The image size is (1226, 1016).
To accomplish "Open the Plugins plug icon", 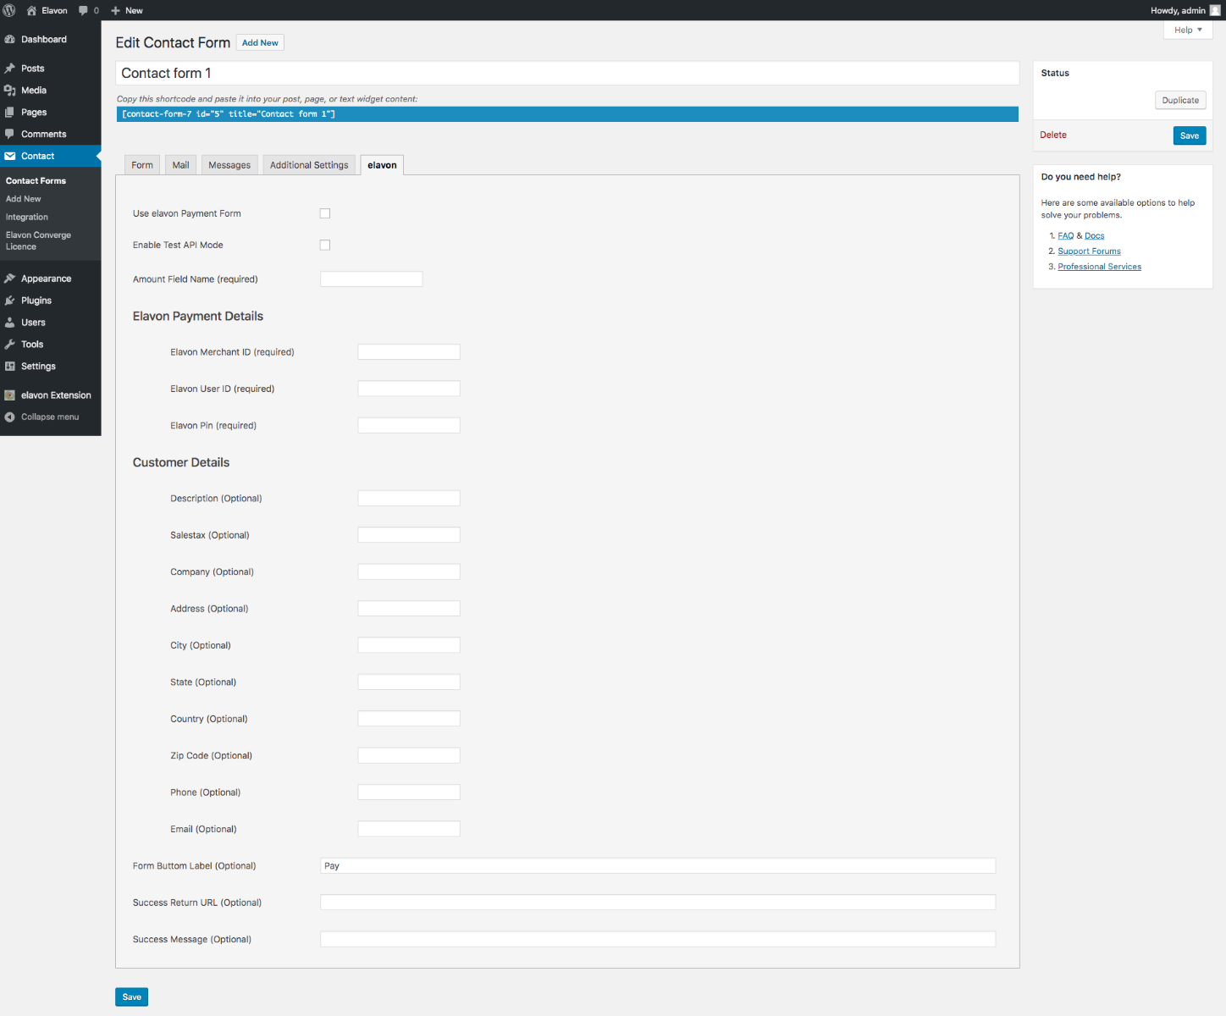I will (x=10, y=301).
